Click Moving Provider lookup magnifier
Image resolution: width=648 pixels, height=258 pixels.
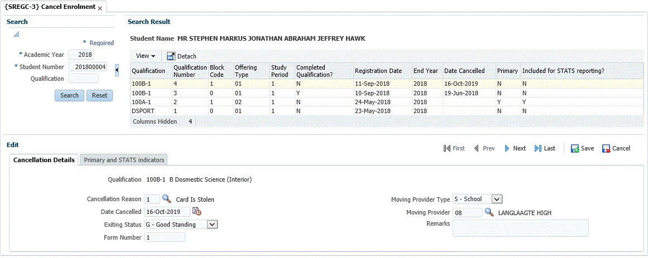coord(489,212)
